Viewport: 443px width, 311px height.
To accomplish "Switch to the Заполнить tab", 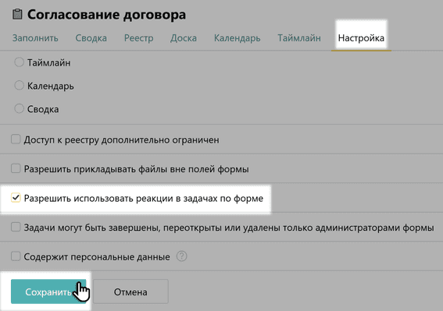I will [35, 37].
